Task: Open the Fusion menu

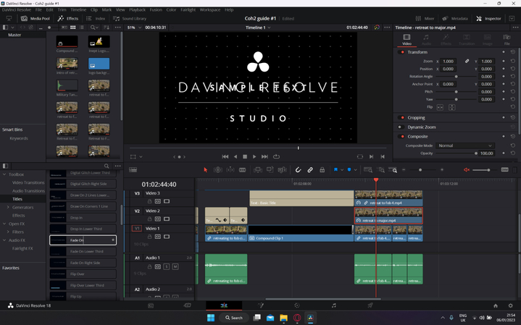Action: (156, 9)
